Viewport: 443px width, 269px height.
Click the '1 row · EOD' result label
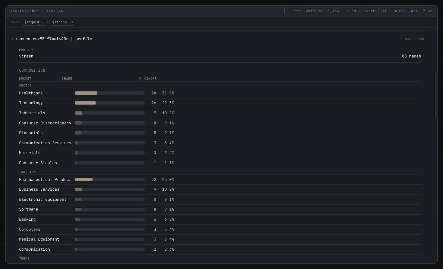pos(412,39)
